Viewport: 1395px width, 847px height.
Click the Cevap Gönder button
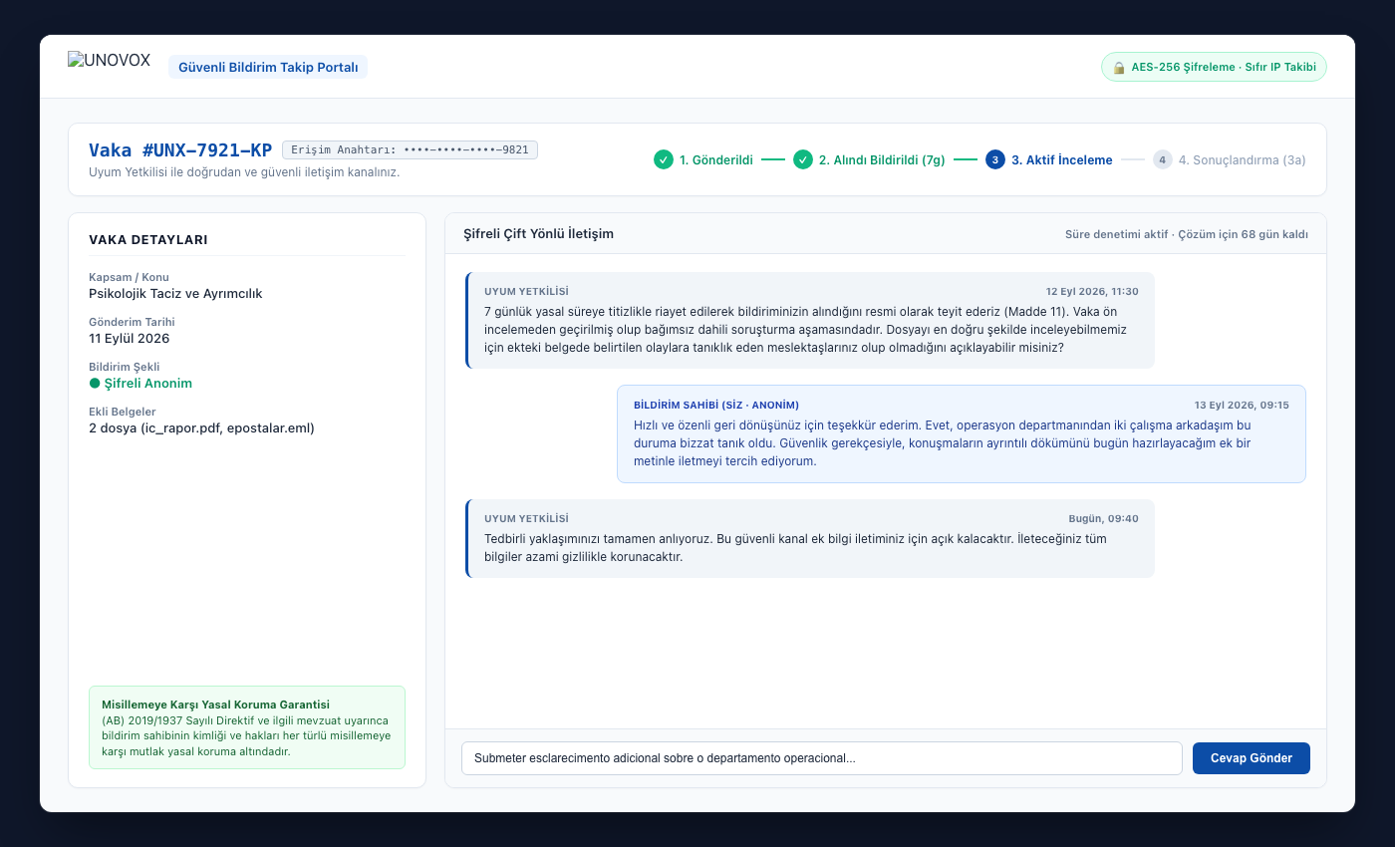click(x=1252, y=758)
